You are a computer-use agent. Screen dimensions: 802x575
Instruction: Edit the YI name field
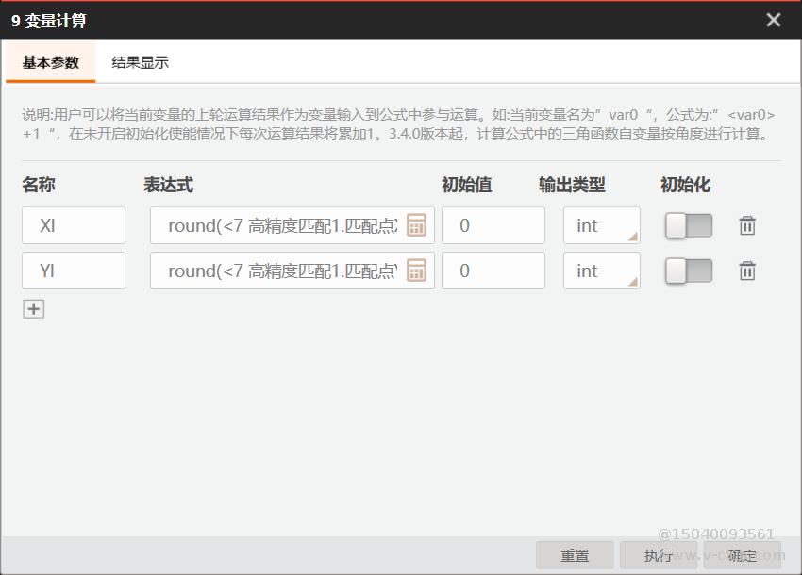pyautogui.click(x=74, y=271)
